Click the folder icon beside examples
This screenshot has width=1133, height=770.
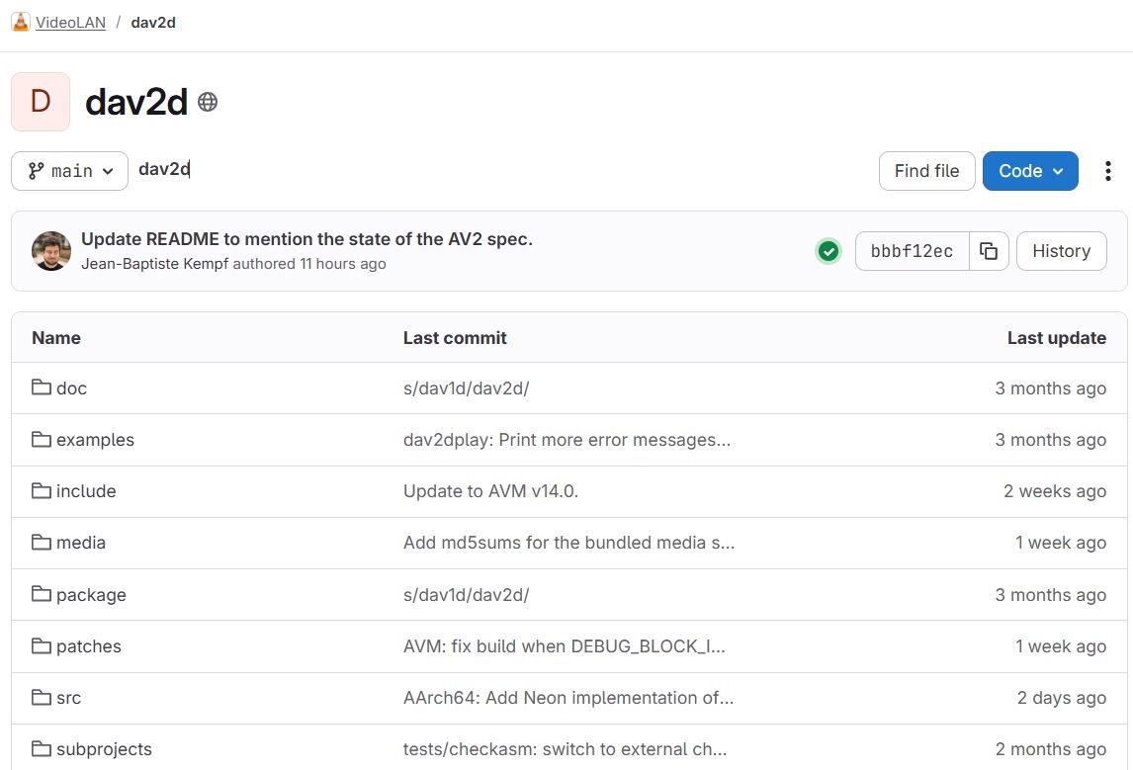(x=42, y=439)
